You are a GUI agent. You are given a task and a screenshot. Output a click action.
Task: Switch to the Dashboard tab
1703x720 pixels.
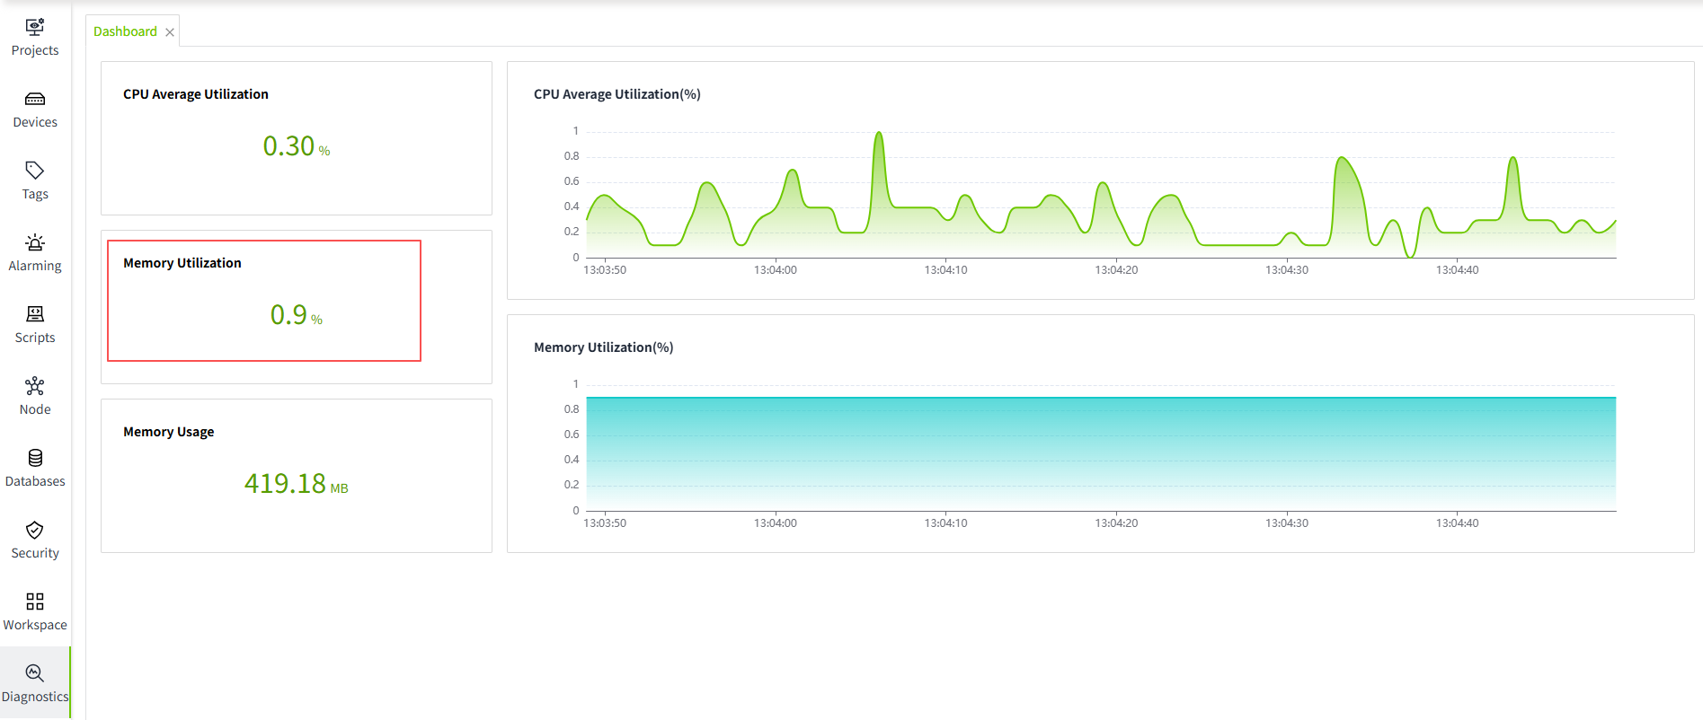pyautogui.click(x=125, y=31)
